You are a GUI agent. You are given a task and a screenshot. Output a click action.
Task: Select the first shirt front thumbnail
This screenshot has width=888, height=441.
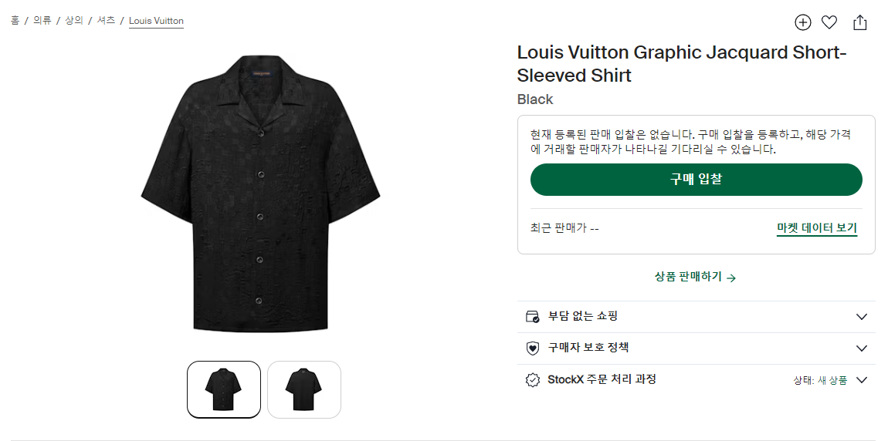[224, 389]
